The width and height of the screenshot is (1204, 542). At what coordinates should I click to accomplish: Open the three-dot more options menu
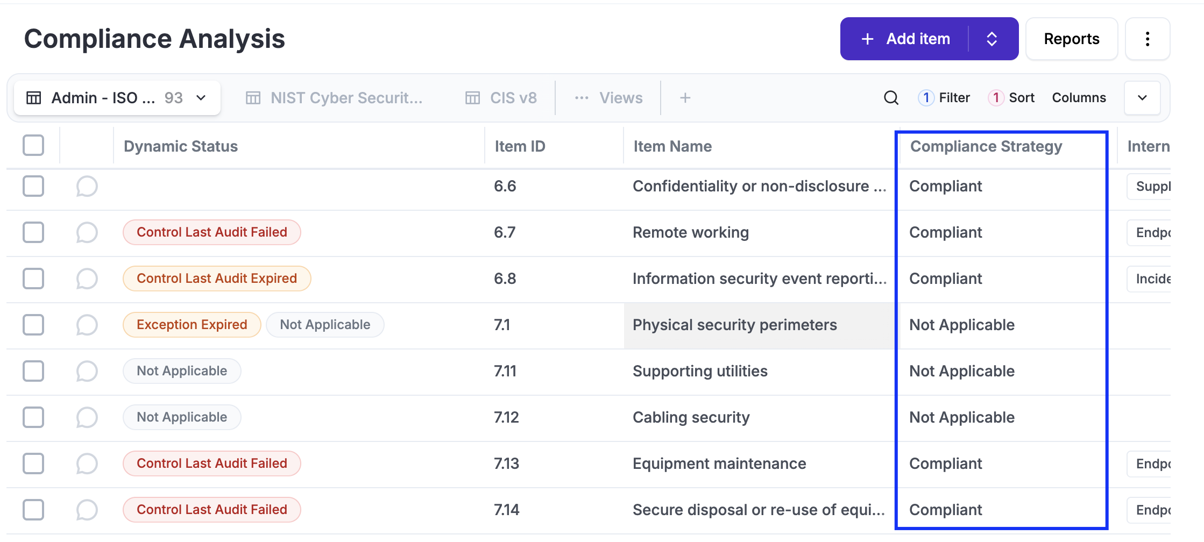1147,39
